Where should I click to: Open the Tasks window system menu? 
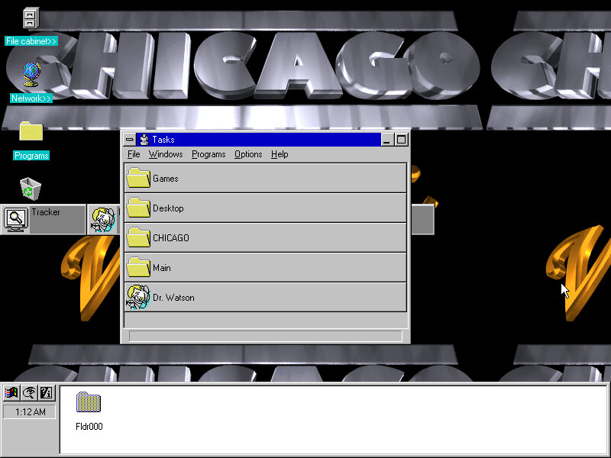coord(129,140)
